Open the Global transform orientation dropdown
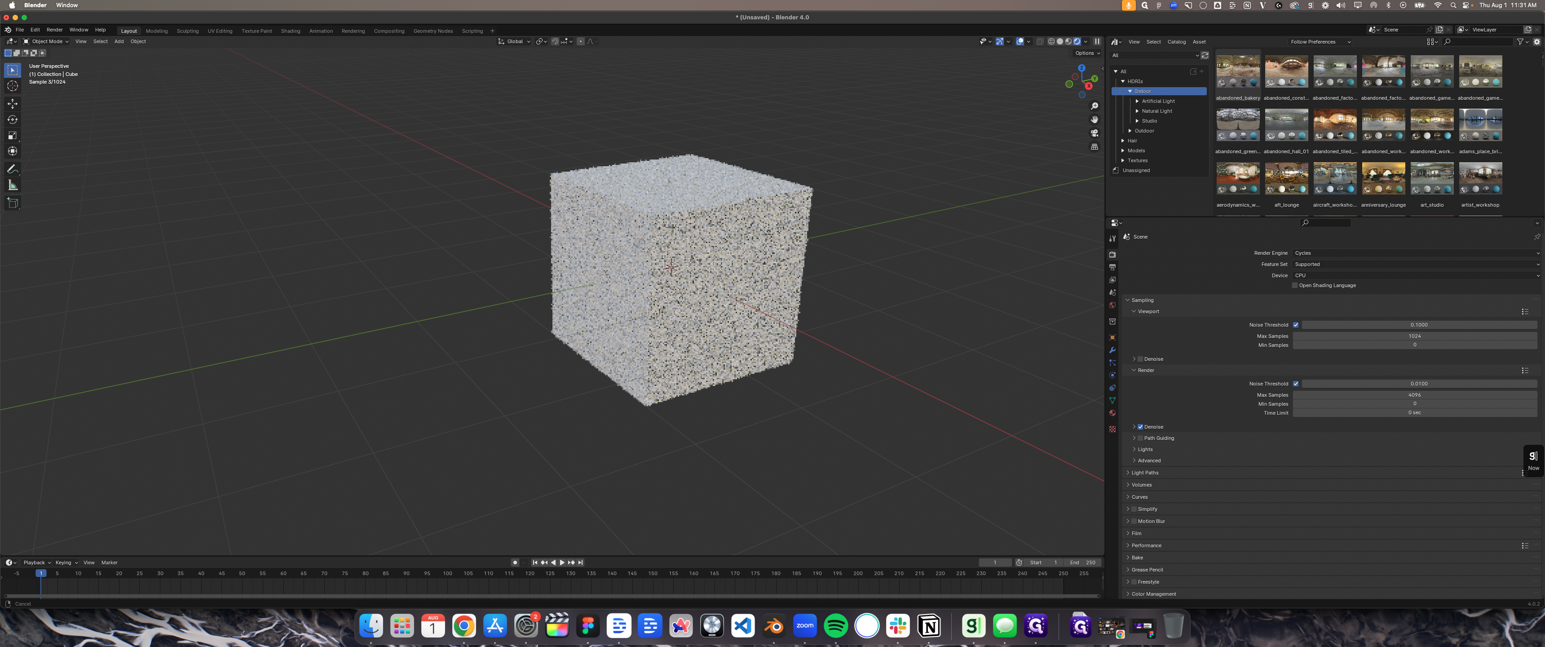 pos(514,41)
